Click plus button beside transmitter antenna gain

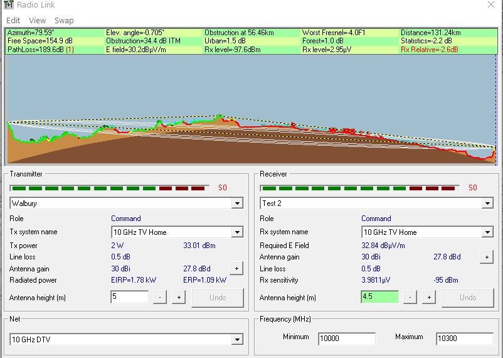coord(236,269)
